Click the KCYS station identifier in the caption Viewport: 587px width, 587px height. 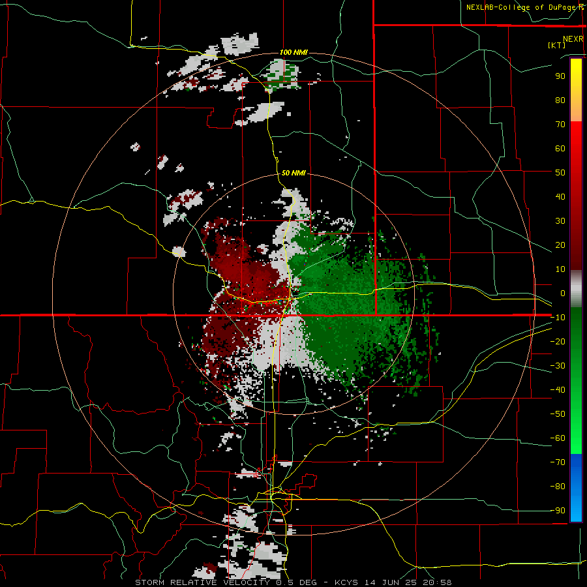(346, 582)
